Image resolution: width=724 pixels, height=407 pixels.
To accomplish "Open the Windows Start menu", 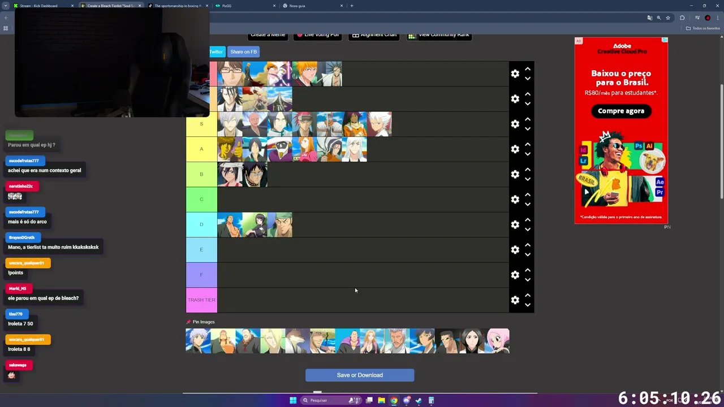I will pyautogui.click(x=293, y=400).
